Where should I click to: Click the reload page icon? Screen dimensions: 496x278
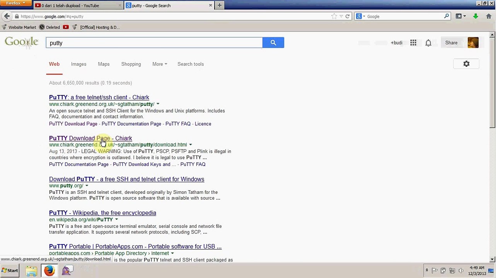tap(347, 16)
